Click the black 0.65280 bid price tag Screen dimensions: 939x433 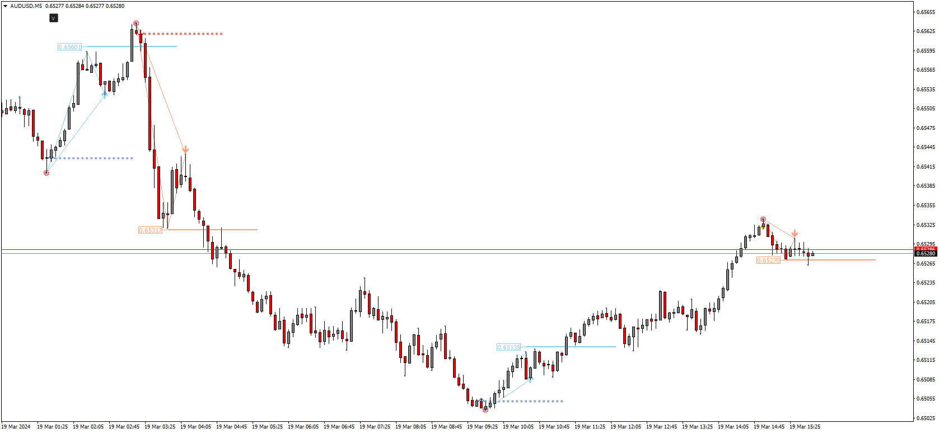point(926,254)
